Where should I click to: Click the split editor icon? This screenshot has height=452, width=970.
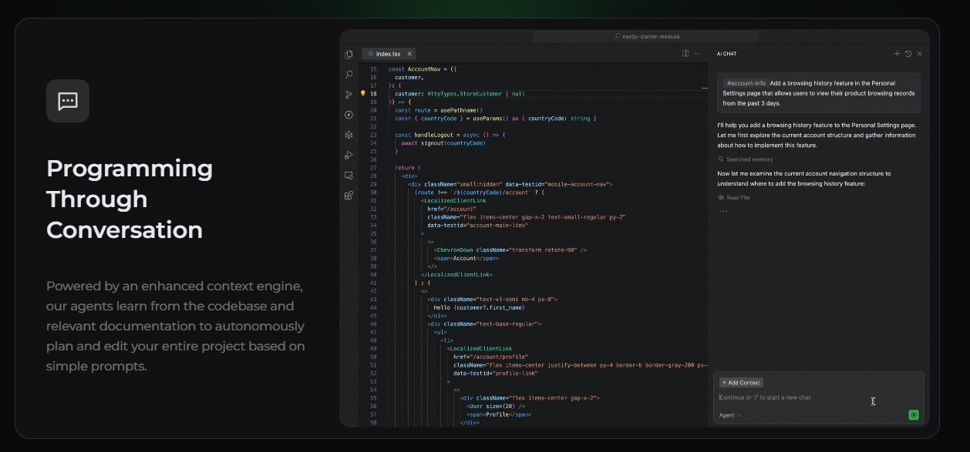tap(685, 54)
